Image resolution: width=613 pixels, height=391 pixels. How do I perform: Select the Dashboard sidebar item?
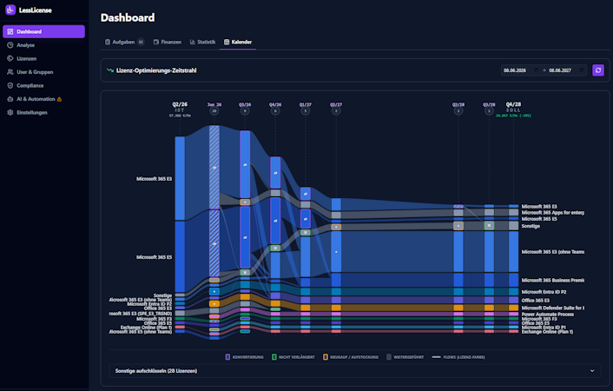(43, 31)
